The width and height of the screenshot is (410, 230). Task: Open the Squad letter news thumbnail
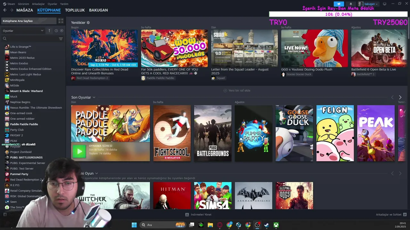(x=244, y=48)
